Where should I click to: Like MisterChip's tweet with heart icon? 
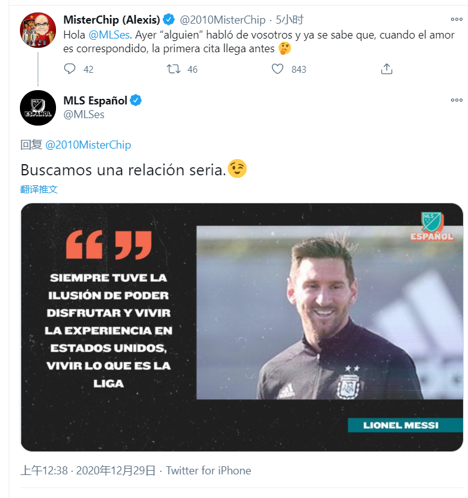(x=277, y=68)
